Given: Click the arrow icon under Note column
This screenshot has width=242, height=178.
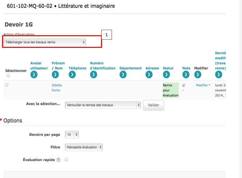Looking at the screenshot, I should (x=186, y=74).
